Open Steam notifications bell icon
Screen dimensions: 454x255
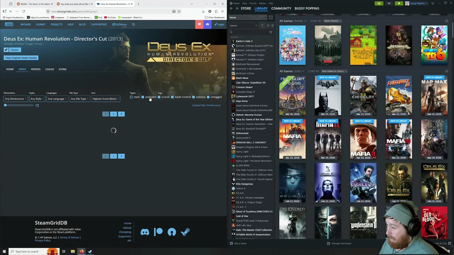point(399,3)
